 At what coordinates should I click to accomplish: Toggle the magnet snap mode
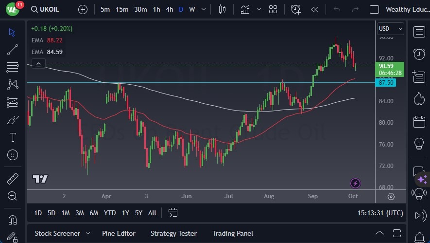13,219
